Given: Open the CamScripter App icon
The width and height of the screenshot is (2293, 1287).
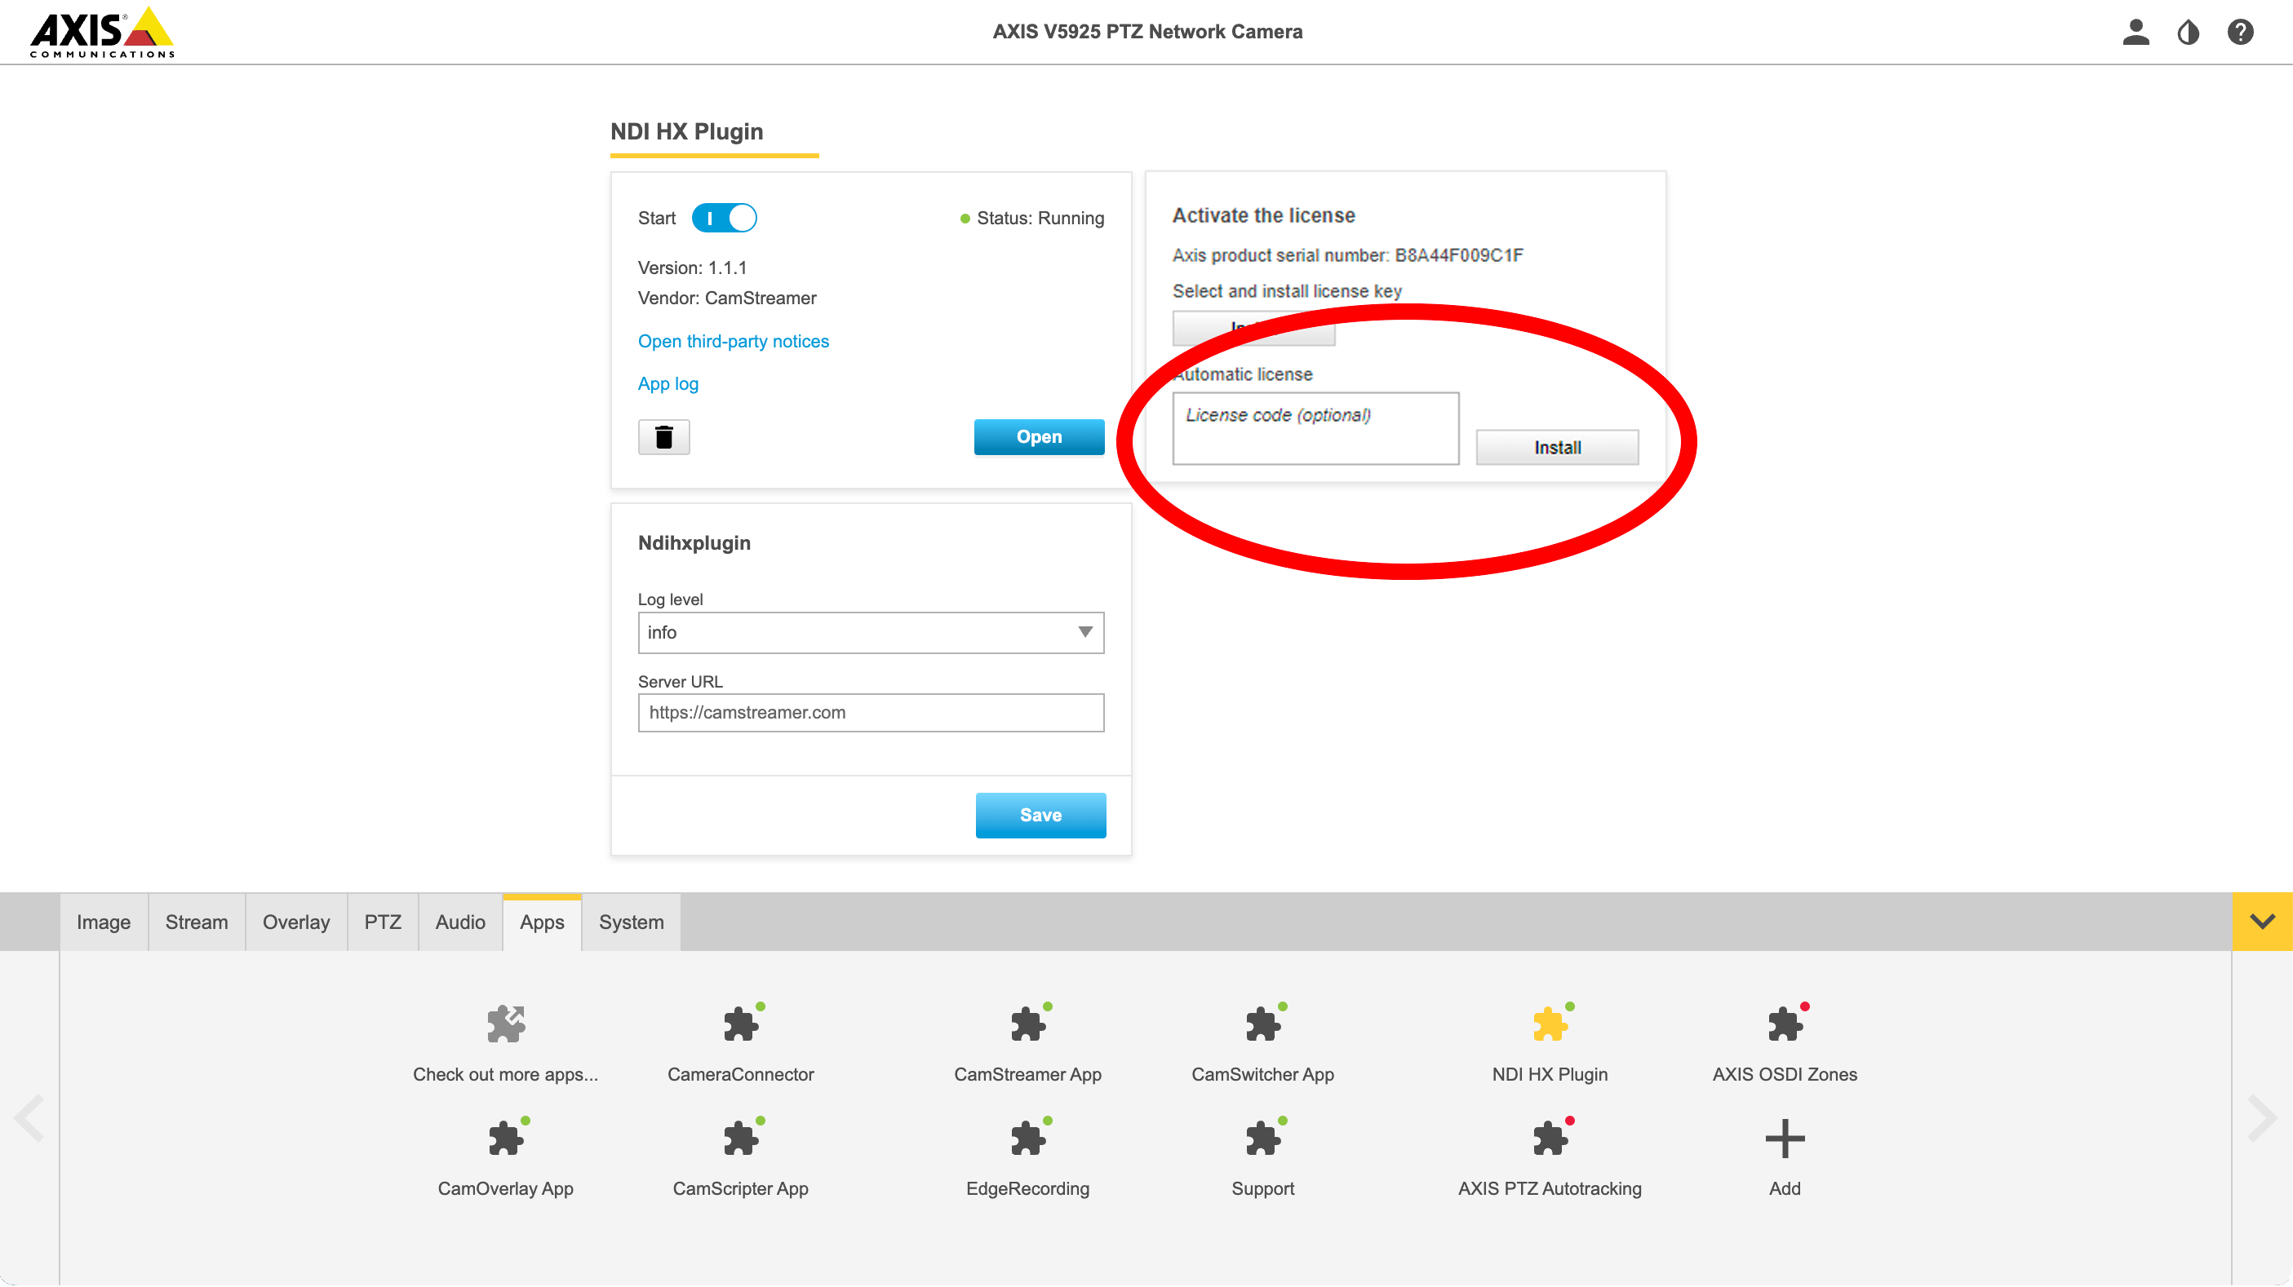Looking at the screenshot, I should pyautogui.click(x=741, y=1139).
